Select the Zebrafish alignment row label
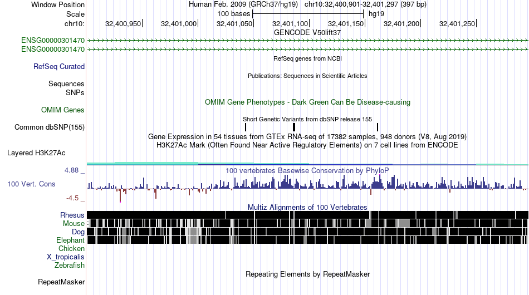Screen dimensions: 529x295 [x=70, y=265]
